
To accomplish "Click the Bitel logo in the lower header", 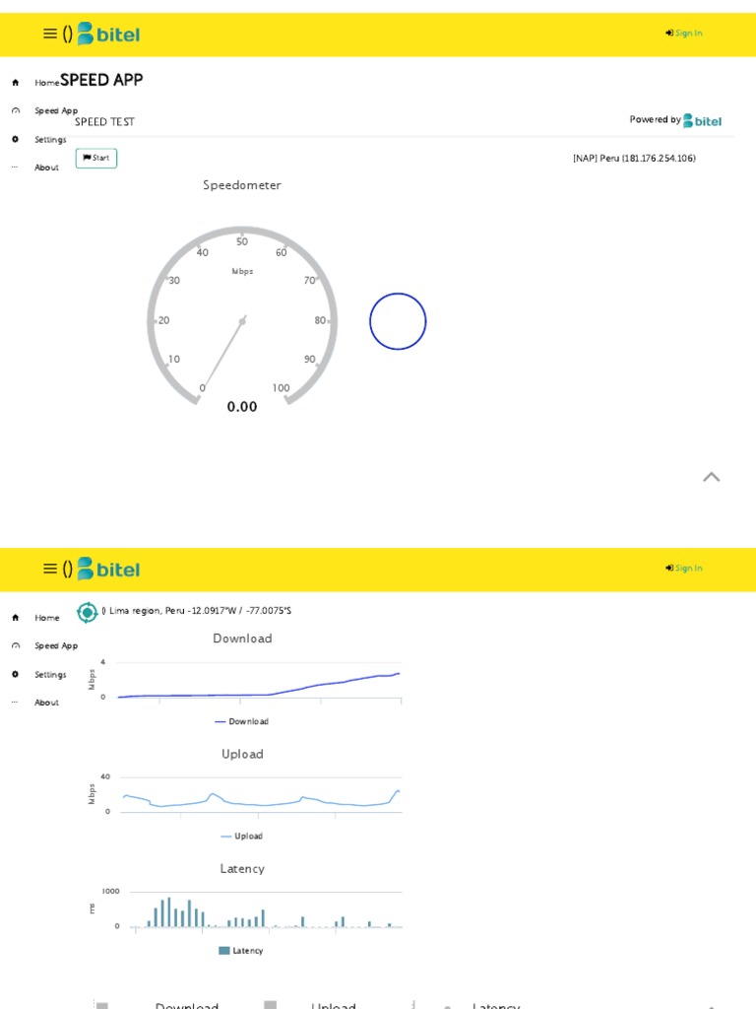I will (x=108, y=569).
